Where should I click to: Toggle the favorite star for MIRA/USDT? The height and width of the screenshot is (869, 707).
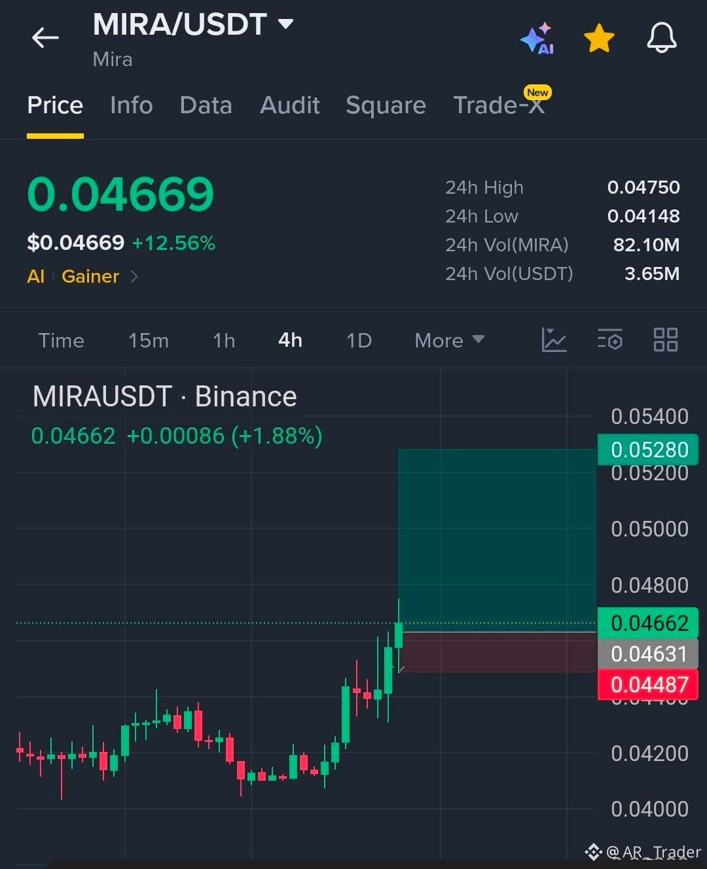tap(599, 38)
